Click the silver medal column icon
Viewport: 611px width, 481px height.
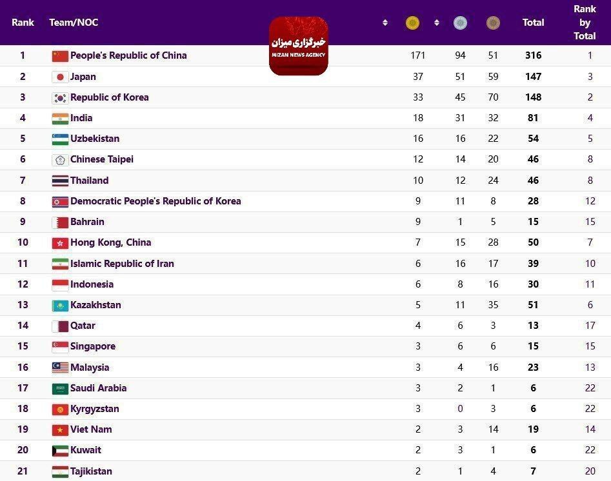click(x=460, y=23)
